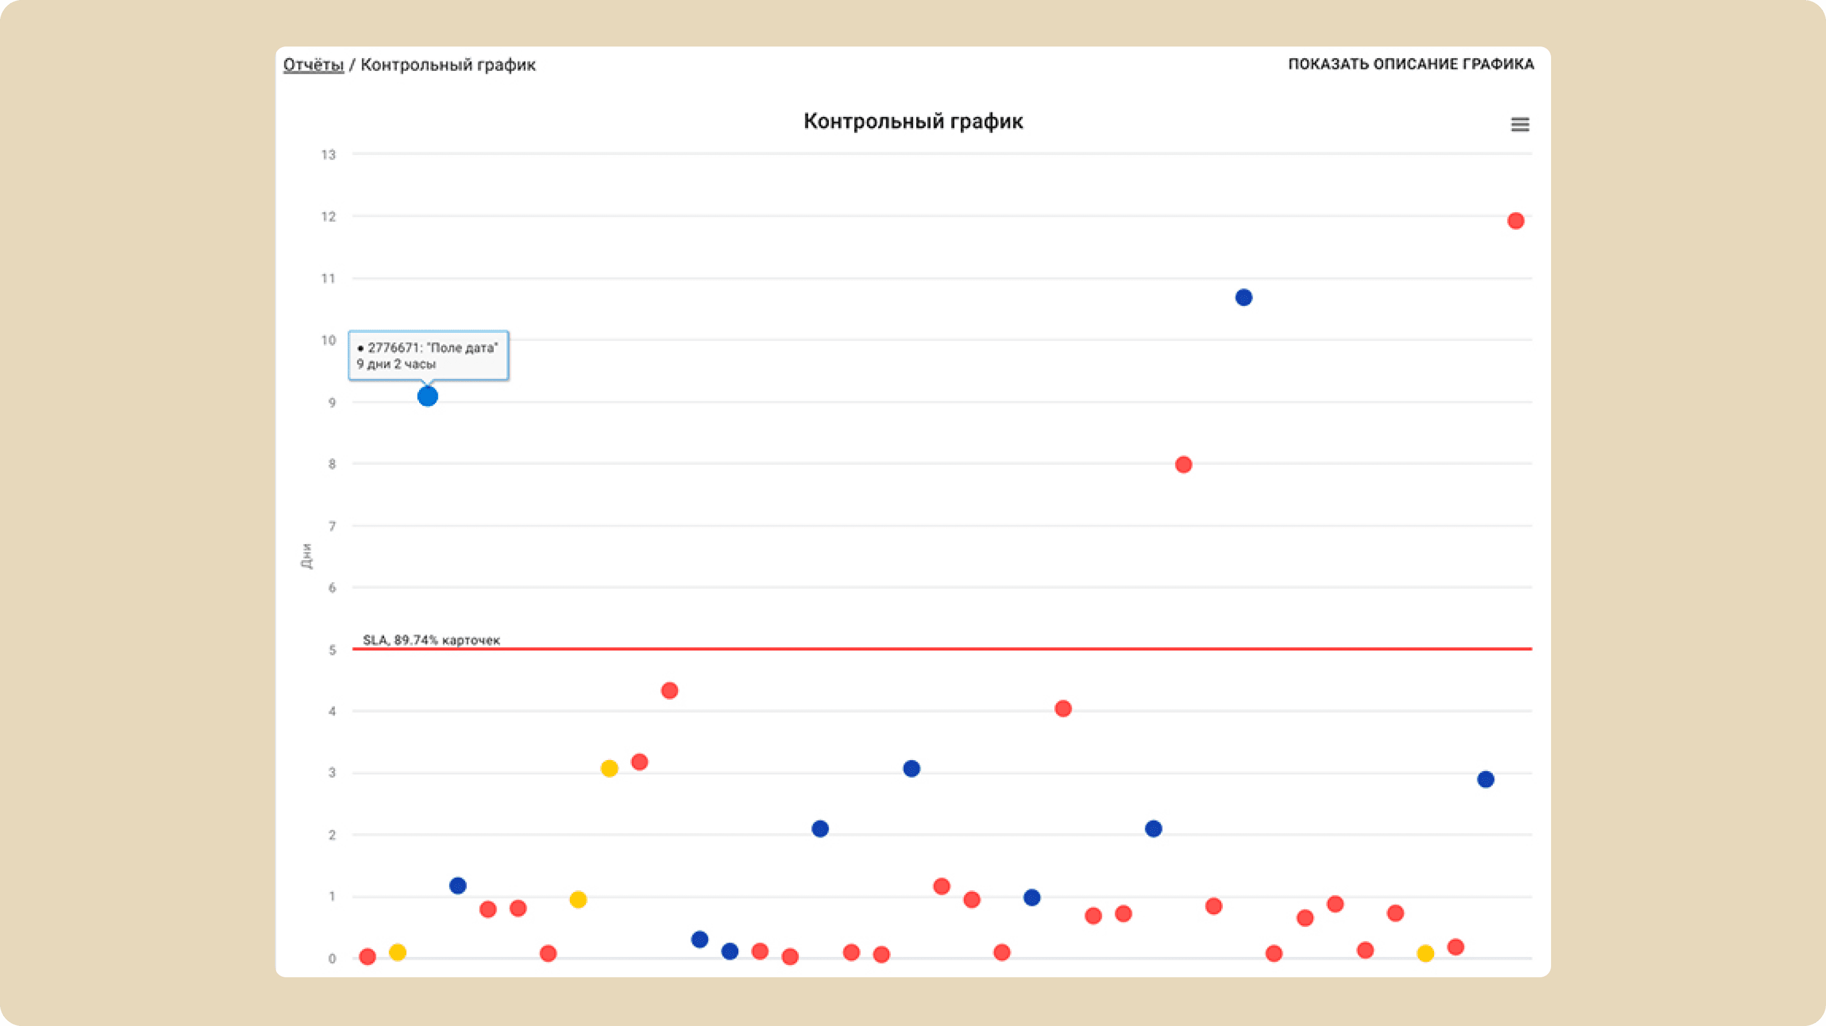Select the yellow point near 1 day
The height and width of the screenshot is (1026, 1826).
(x=578, y=900)
